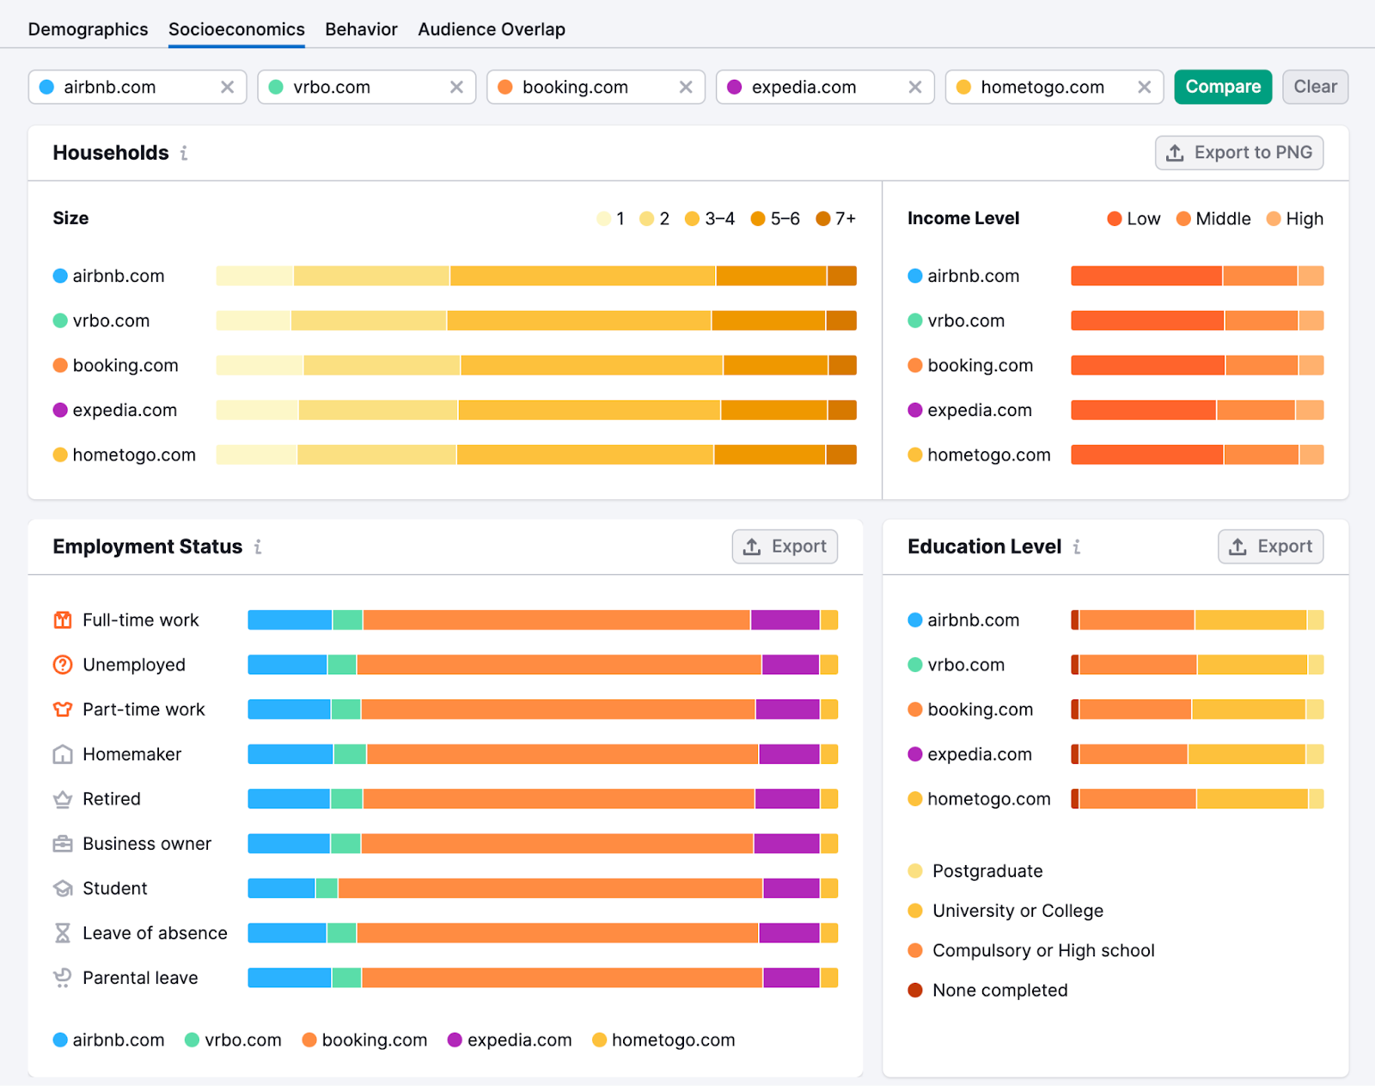1375x1086 pixels.
Task: Click the Leave of absence hourglass icon
Action: point(63,933)
